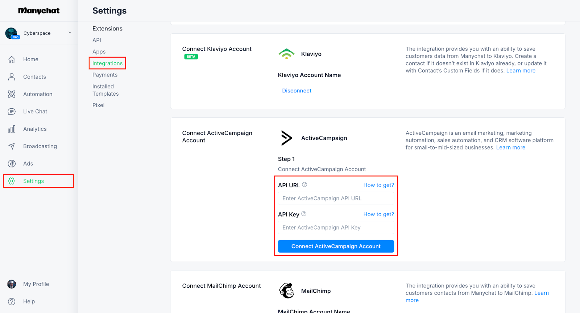The width and height of the screenshot is (580, 313).
Task: Open Klaviyo Learn more link
Action: pyautogui.click(x=521, y=71)
